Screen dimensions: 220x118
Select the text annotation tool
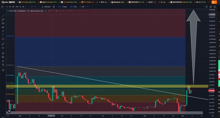[3, 35]
